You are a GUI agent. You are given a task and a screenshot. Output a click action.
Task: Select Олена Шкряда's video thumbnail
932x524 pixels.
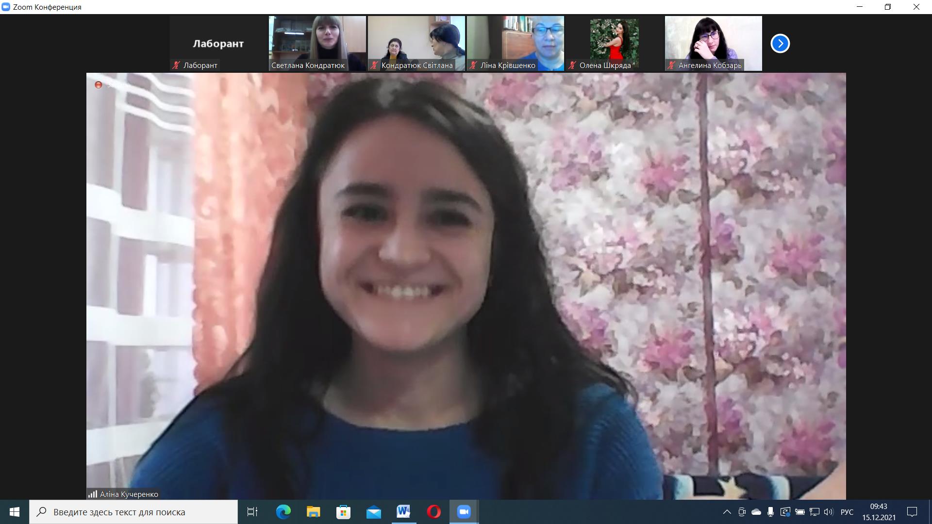(x=615, y=44)
